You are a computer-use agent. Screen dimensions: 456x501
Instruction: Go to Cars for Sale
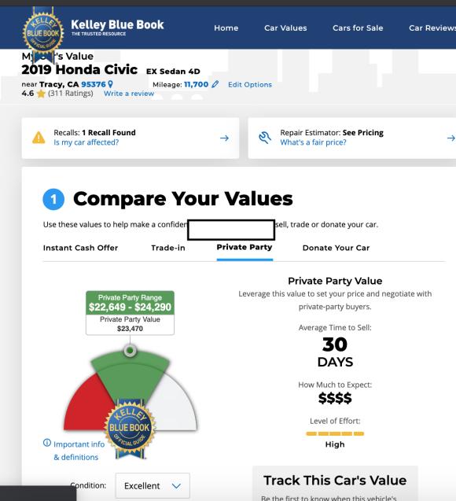(x=358, y=28)
